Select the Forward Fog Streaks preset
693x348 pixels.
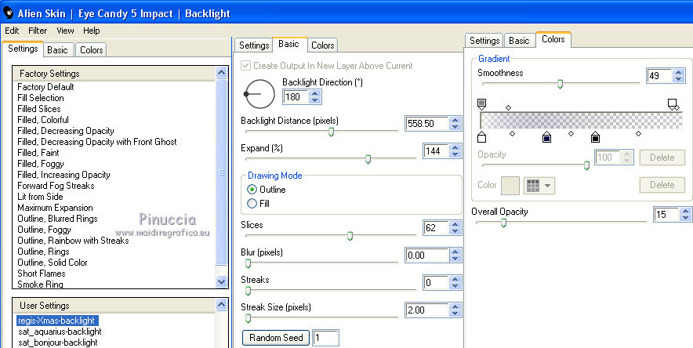(x=56, y=186)
